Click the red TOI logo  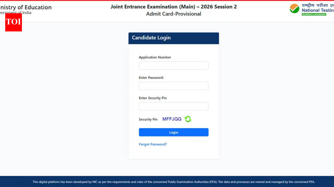pos(14,22)
